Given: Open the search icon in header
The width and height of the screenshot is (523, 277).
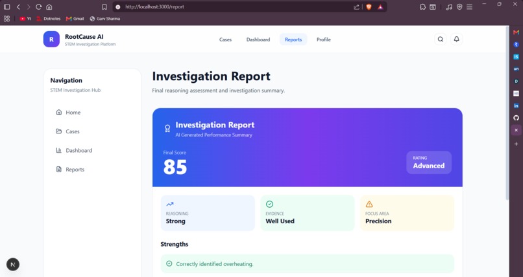Looking at the screenshot, I should (x=441, y=39).
